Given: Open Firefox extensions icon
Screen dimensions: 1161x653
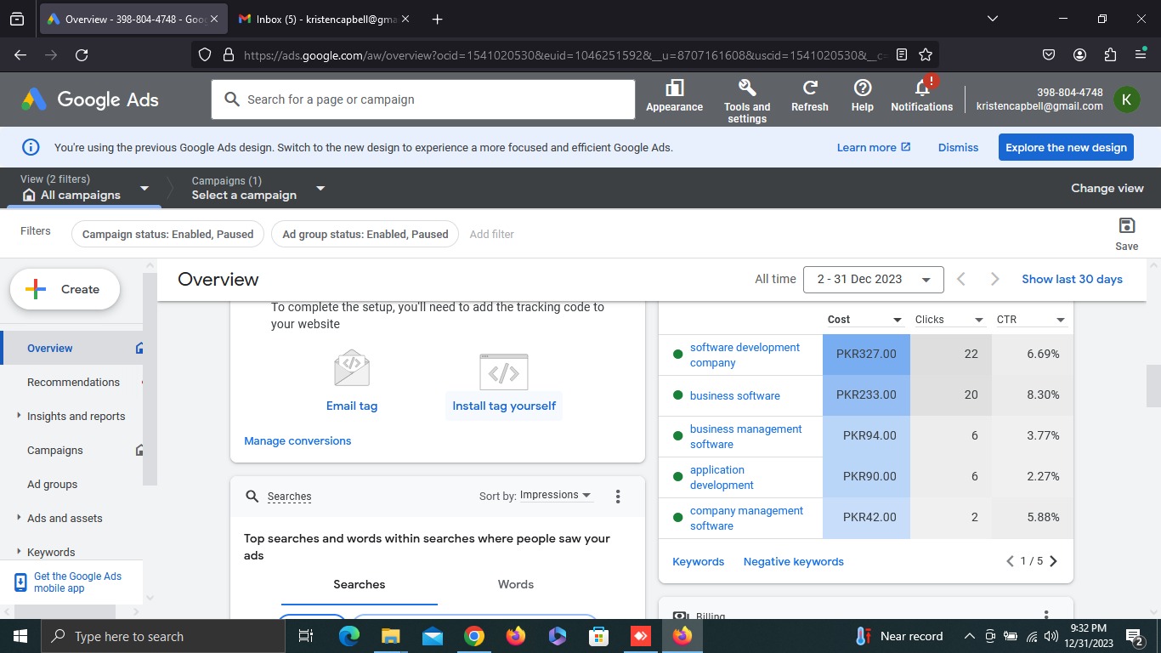Looking at the screenshot, I should click(1110, 54).
